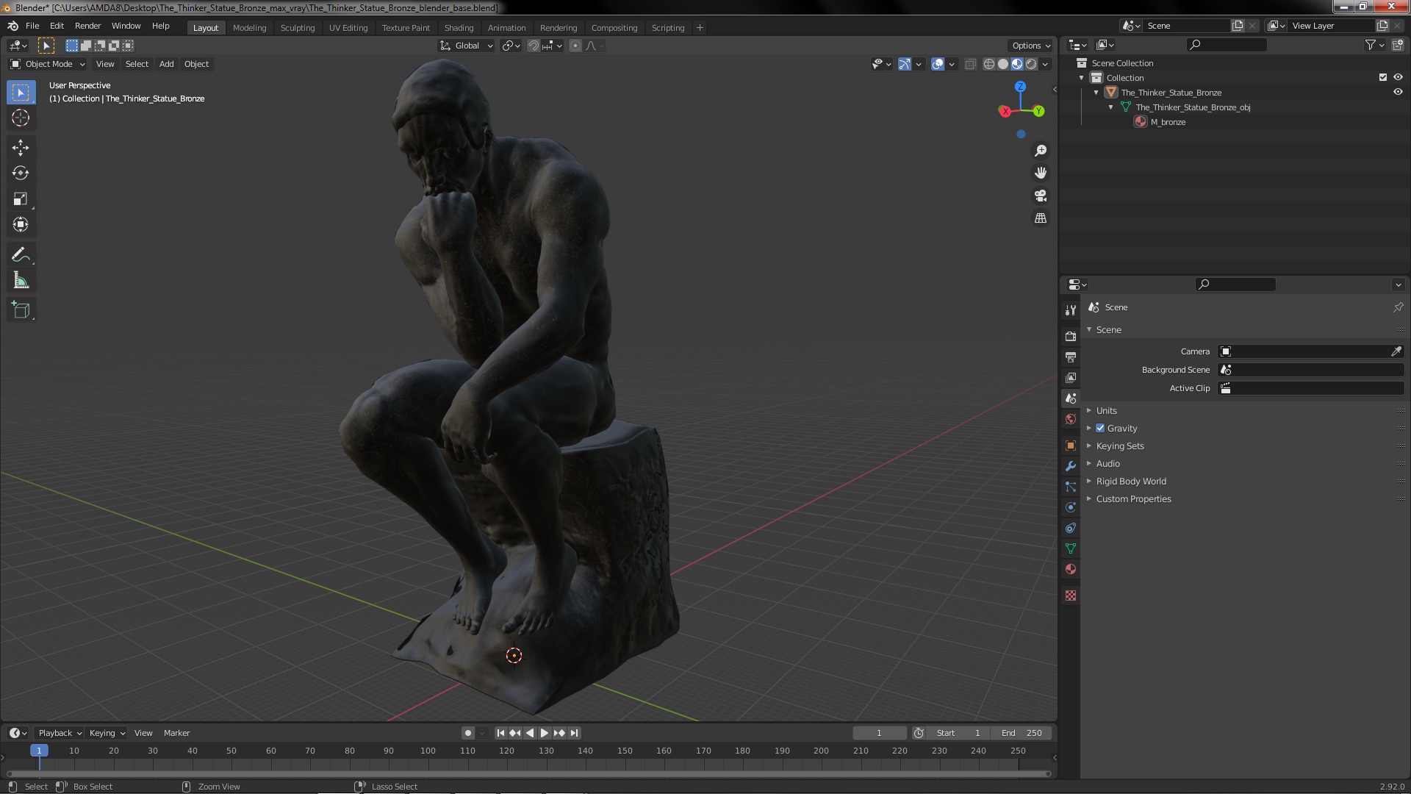Screen dimensions: 1411x794
Task: Click the Pan view hand icon
Action: [1041, 173]
